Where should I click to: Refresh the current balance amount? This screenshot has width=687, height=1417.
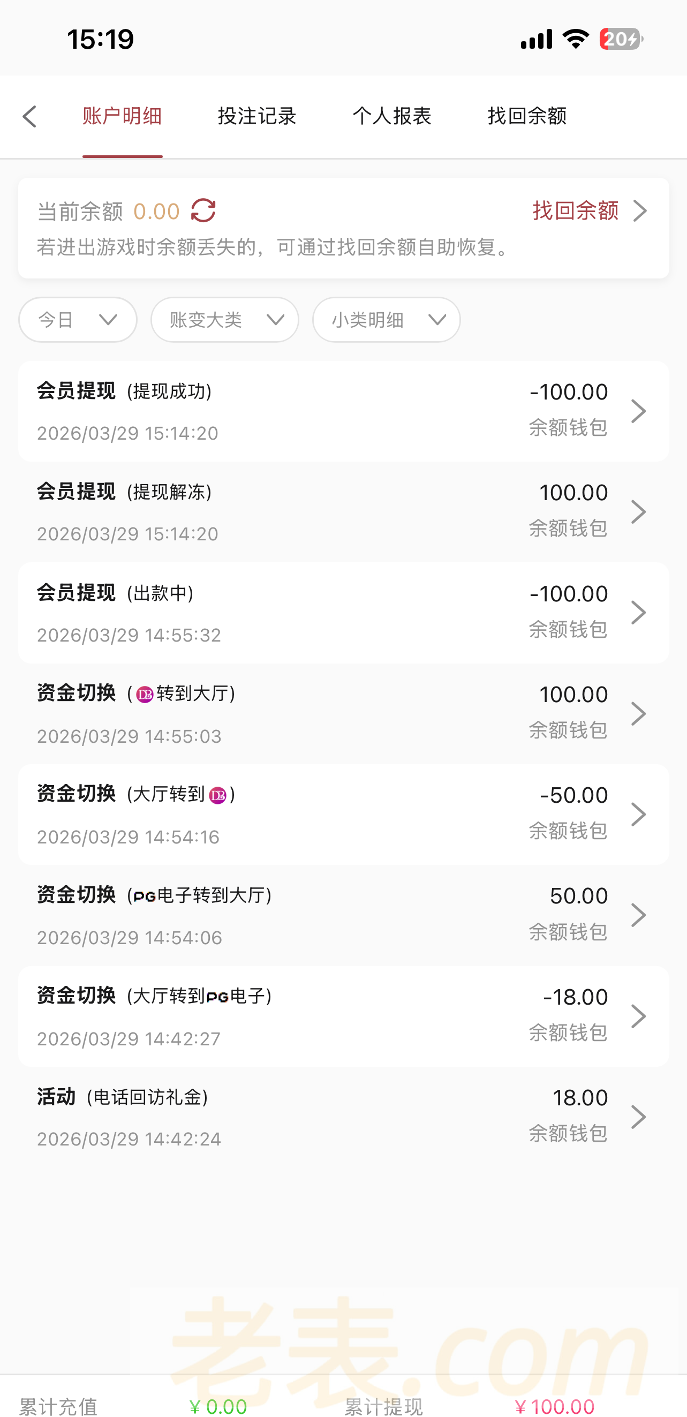coord(203,210)
